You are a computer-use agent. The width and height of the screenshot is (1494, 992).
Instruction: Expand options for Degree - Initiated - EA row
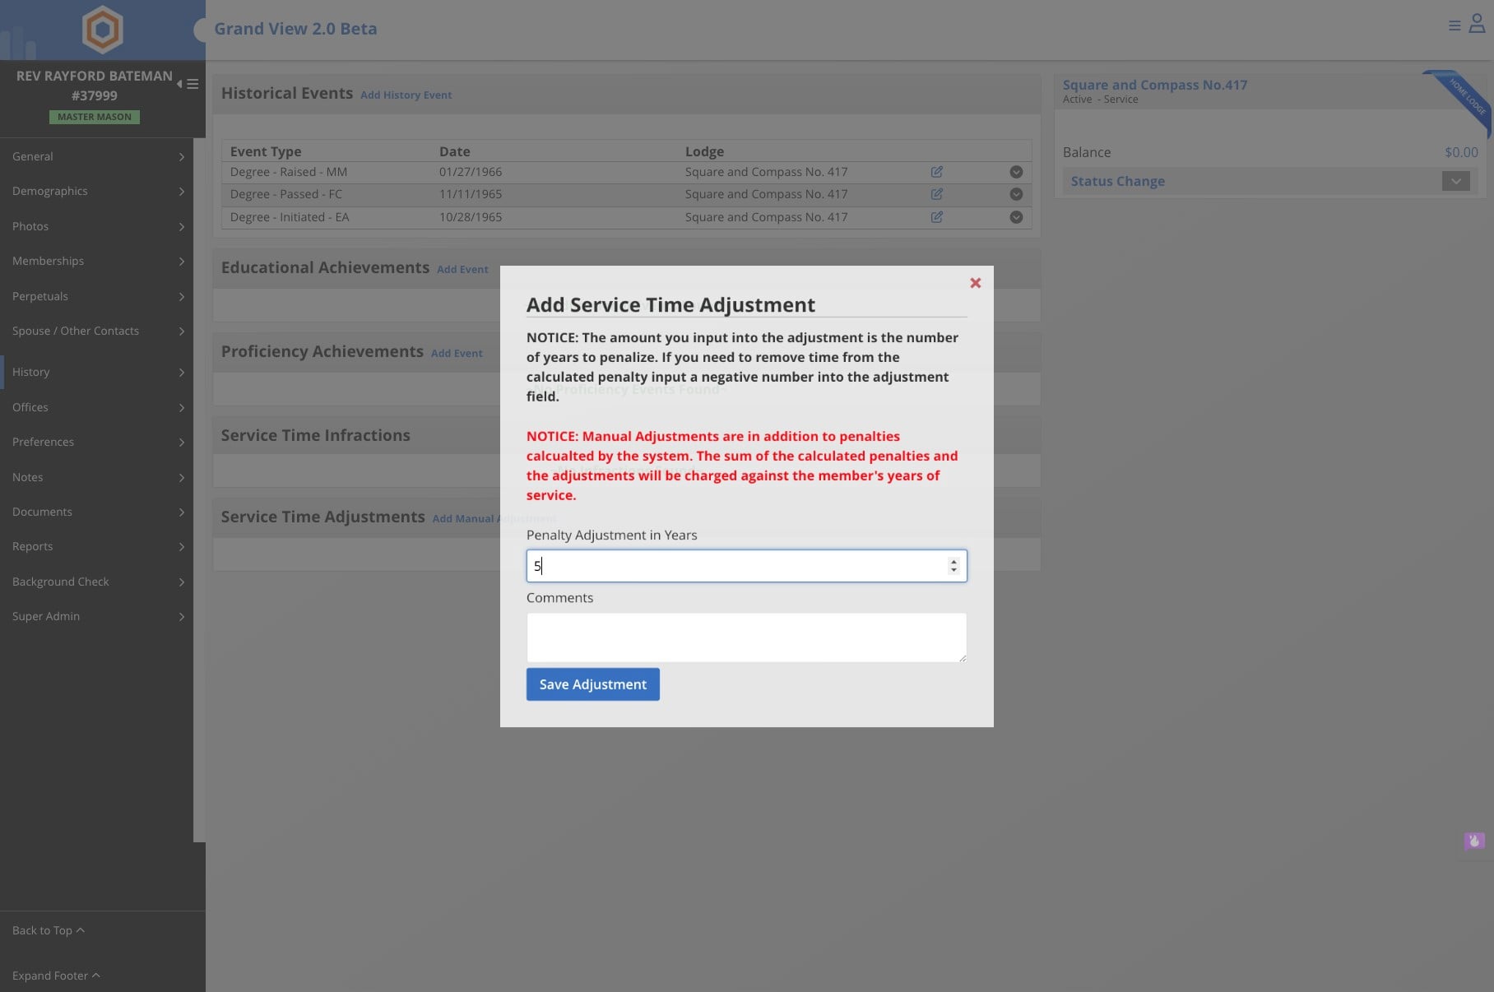1016,217
